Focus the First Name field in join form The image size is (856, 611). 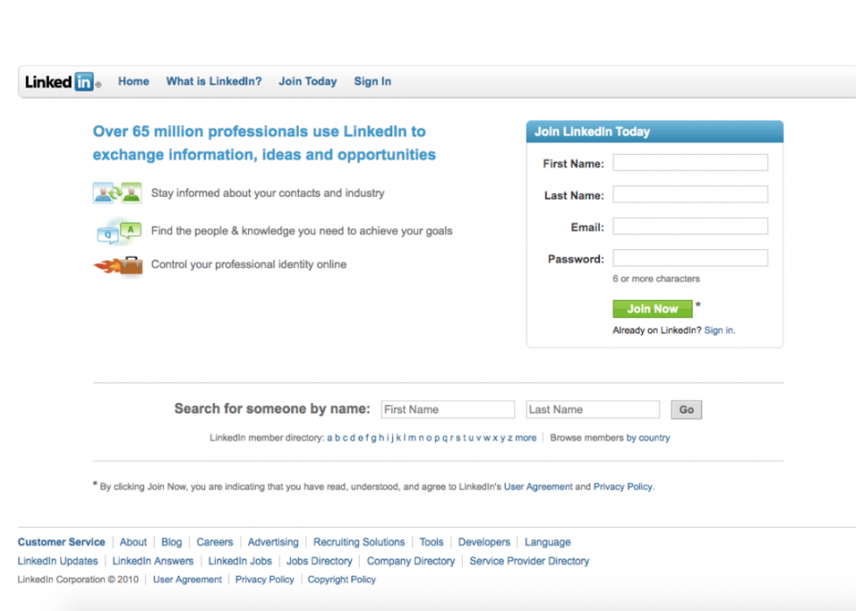point(690,163)
